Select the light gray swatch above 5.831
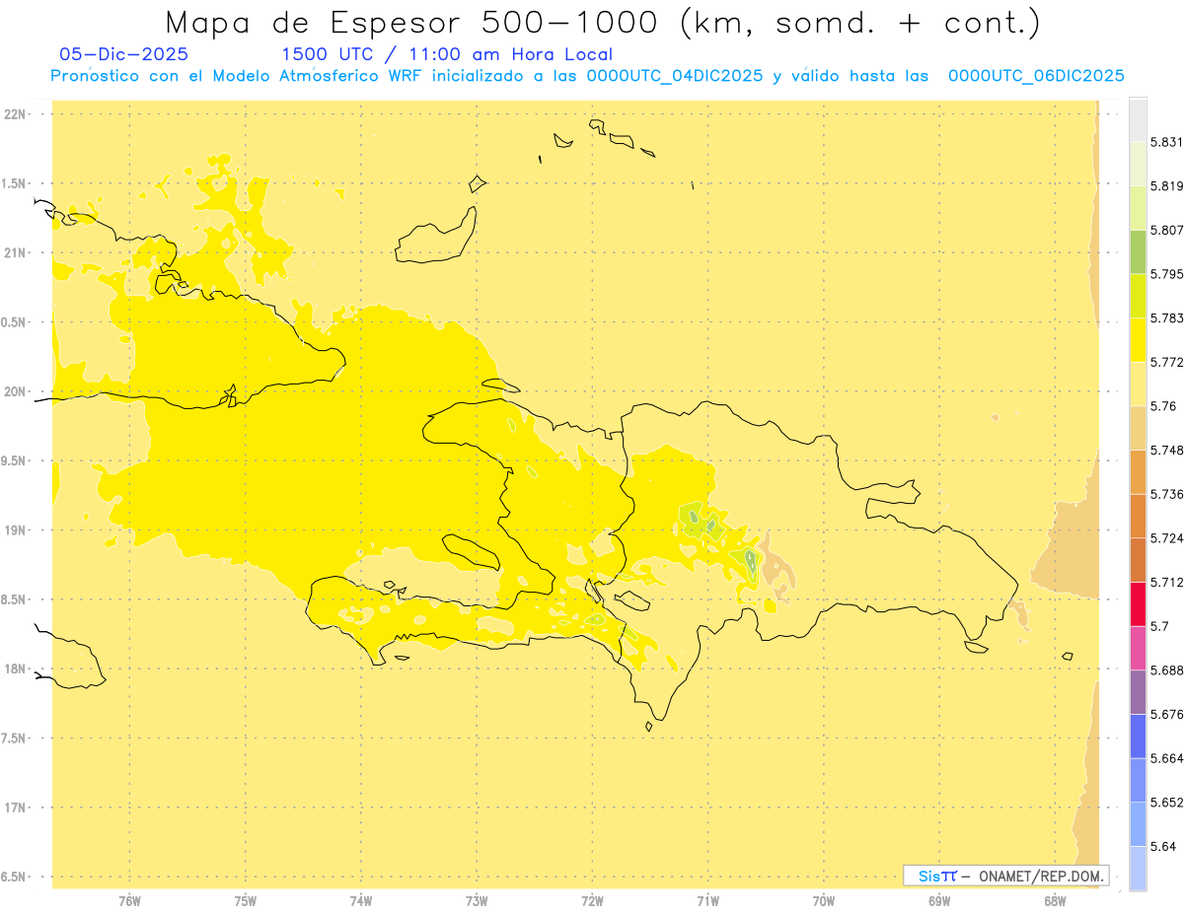Screen dimensions: 1184x914 tap(1138, 120)
